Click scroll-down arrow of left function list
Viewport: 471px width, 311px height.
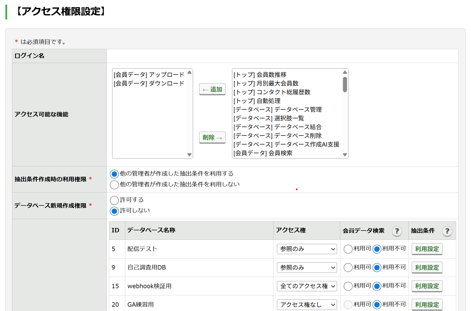coord(189,154)
